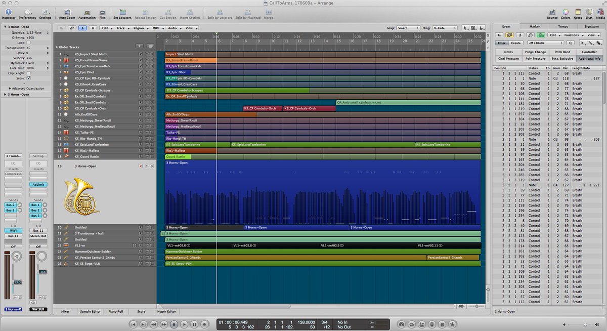The image size is (607, 331).
Task: Toggle the green MIDI Out icon
Action: pyautogui.click(x=541, y=35)
